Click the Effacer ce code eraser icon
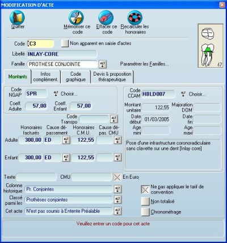Image resolution: width=227 pixels, height=243 pixels. [x=106, y=18]
